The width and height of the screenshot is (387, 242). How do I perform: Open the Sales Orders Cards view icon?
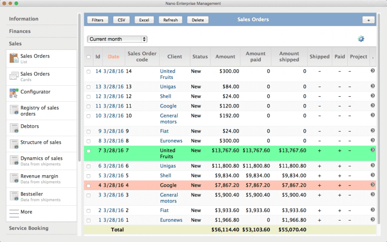pos(14,76)
